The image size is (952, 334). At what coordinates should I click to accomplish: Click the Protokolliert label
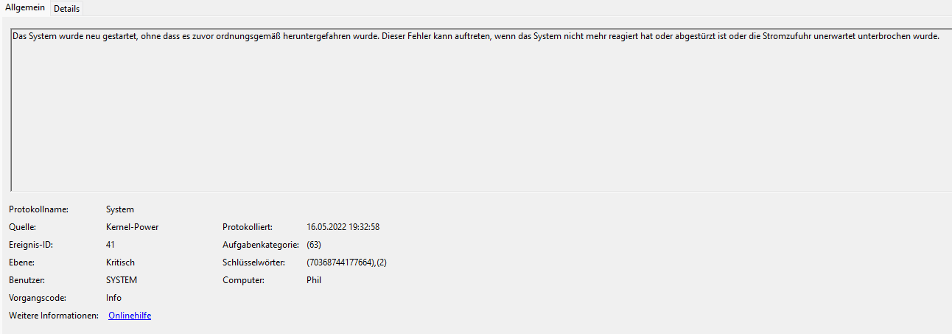point(248,227)
